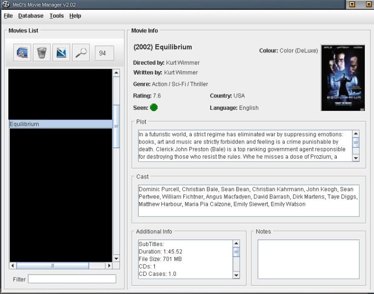Click the film reel application icon in title bar
Viewport: 374px width, 294px height.
[6, 4]
